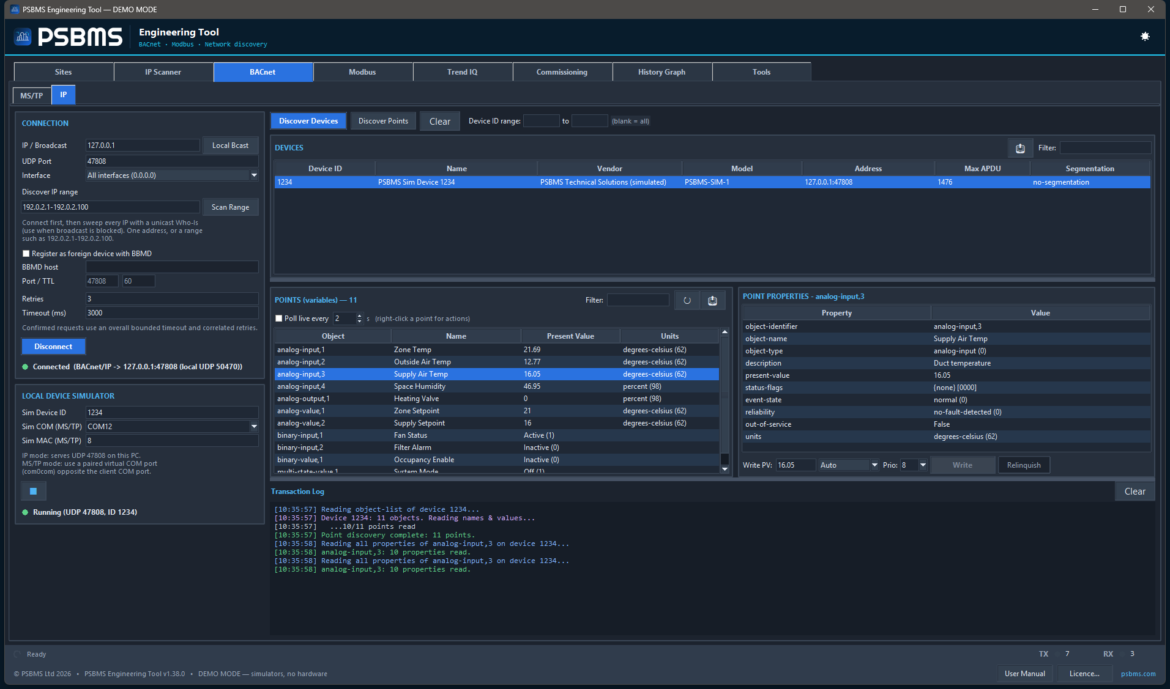Export the devices list icon button

pos(1020,148)
